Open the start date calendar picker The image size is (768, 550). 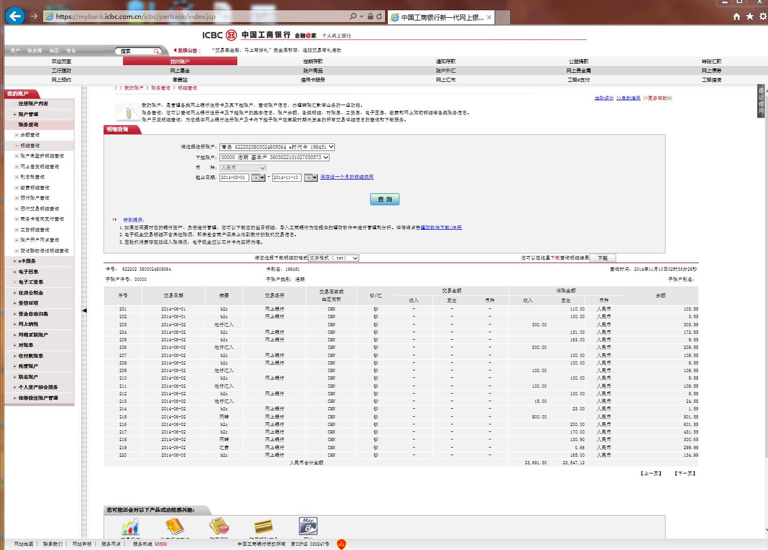click(x=258, y=177)
